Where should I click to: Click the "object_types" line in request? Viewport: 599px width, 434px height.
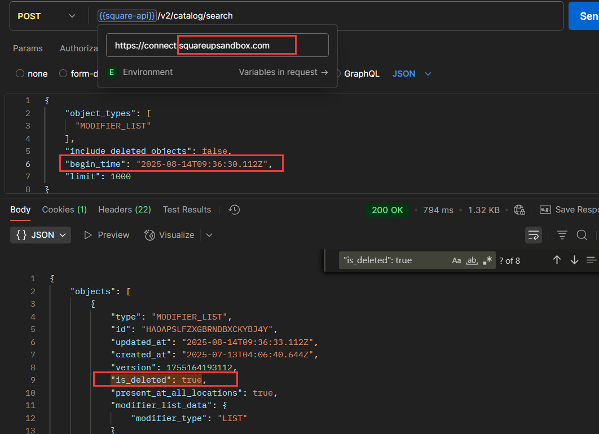pos(108,113)
